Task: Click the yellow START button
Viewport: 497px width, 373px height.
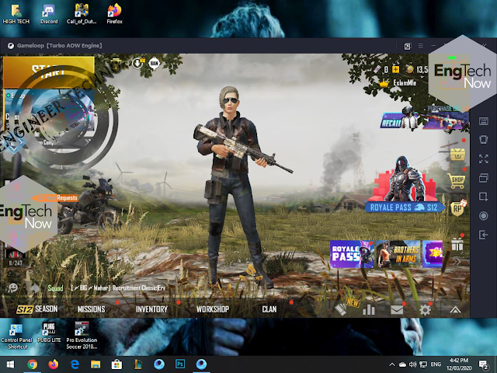Action: 48,72
